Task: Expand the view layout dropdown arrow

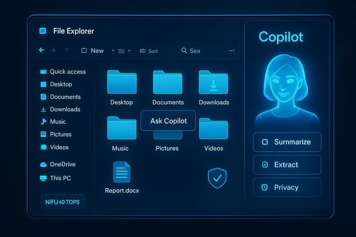Action: click(129, 51)
